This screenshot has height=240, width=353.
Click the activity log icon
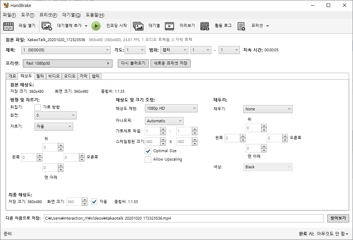pyautogui.click(x=205, y=26)
